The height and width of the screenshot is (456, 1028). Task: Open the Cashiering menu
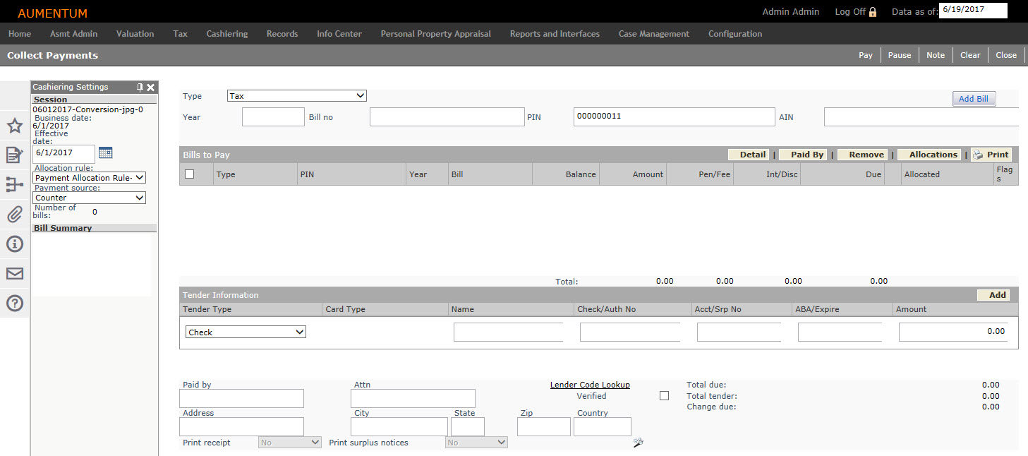tap(226, 34)
